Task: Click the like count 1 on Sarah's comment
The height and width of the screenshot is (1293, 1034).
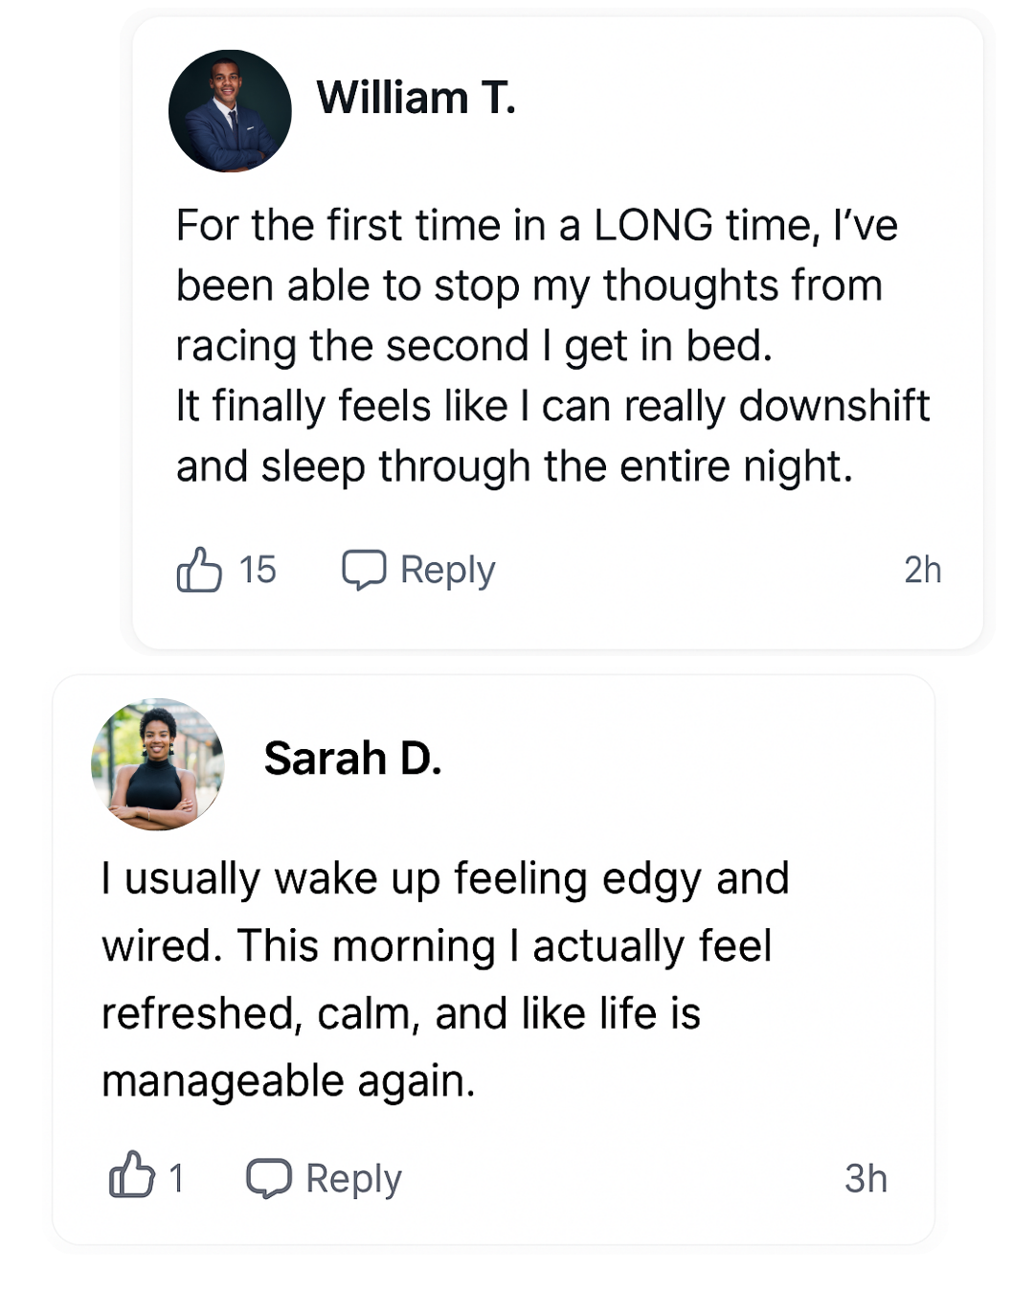Action: click(176, 1178)
